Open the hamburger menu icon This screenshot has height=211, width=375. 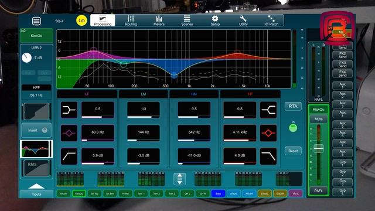[36, 21]
